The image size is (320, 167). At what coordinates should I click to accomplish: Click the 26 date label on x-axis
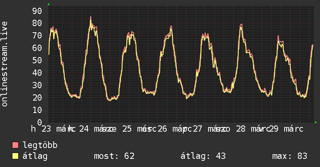[x=162, y=129]
